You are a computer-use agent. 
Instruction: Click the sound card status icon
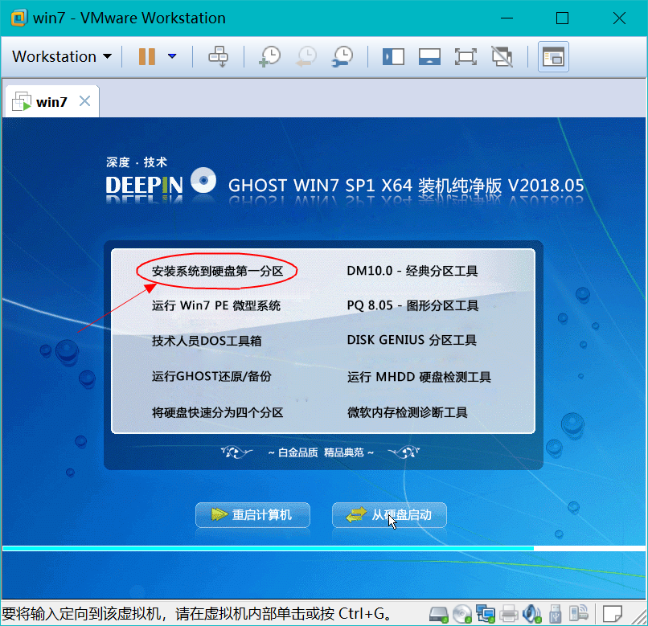[x=532, y=614]
